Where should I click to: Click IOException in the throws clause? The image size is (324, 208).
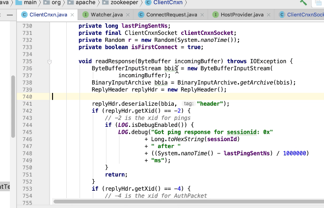268,61
